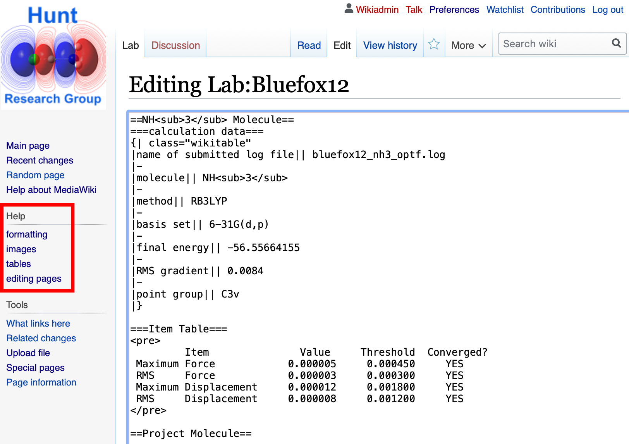The height and width of the screenshot is (444, 629).
Task: Switch to the Read tab
Action: pyautogui.click(x=309, y=45)
